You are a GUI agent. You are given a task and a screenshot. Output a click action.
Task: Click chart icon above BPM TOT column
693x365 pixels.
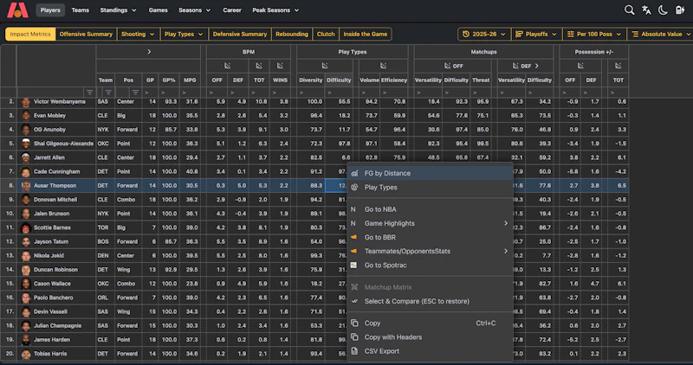click(x=259, y=66)
